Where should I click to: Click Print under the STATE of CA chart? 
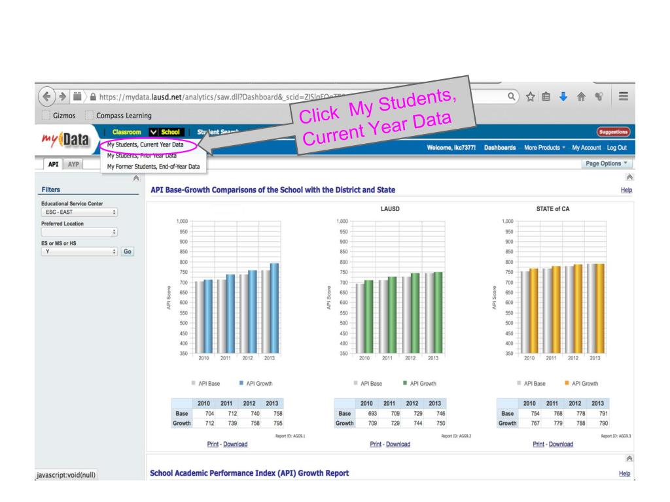[538, 444]
